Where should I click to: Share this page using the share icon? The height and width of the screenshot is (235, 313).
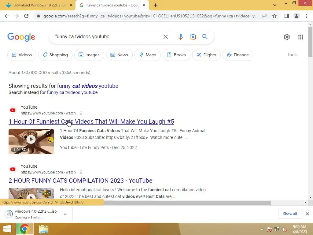coord(265,16)
